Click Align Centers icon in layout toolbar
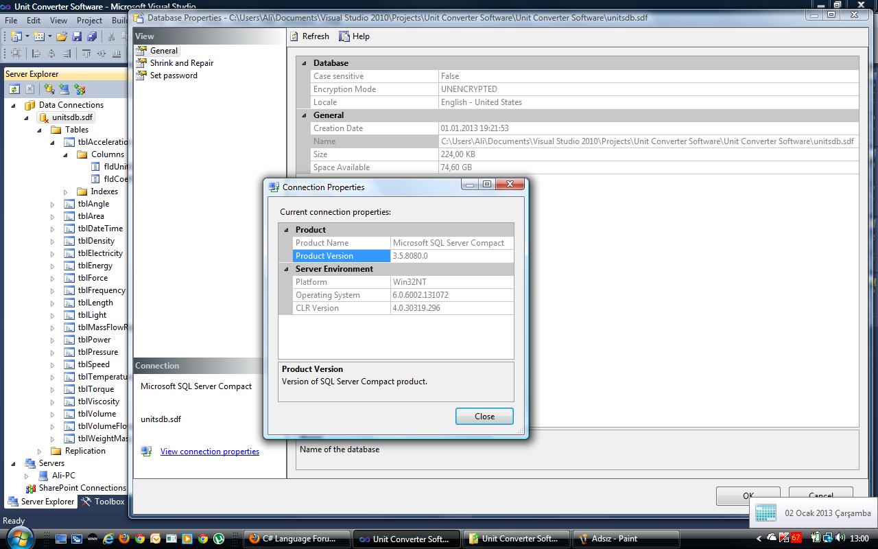The width and height of the screenshot is (878, 549). tap(51, 53)
